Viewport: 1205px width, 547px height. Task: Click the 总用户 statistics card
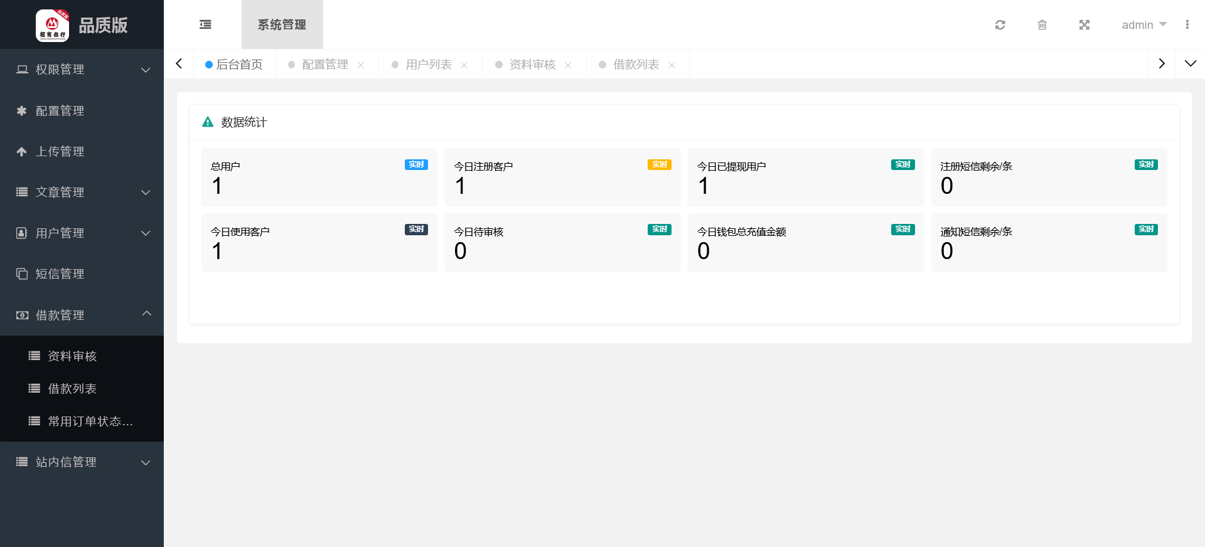click(x=319, y=178)
